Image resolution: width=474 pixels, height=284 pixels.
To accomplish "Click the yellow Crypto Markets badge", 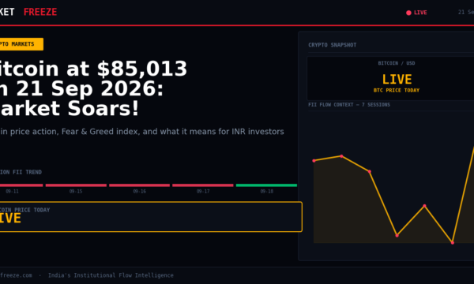I will pyautogui.click(x=21, y=44).
